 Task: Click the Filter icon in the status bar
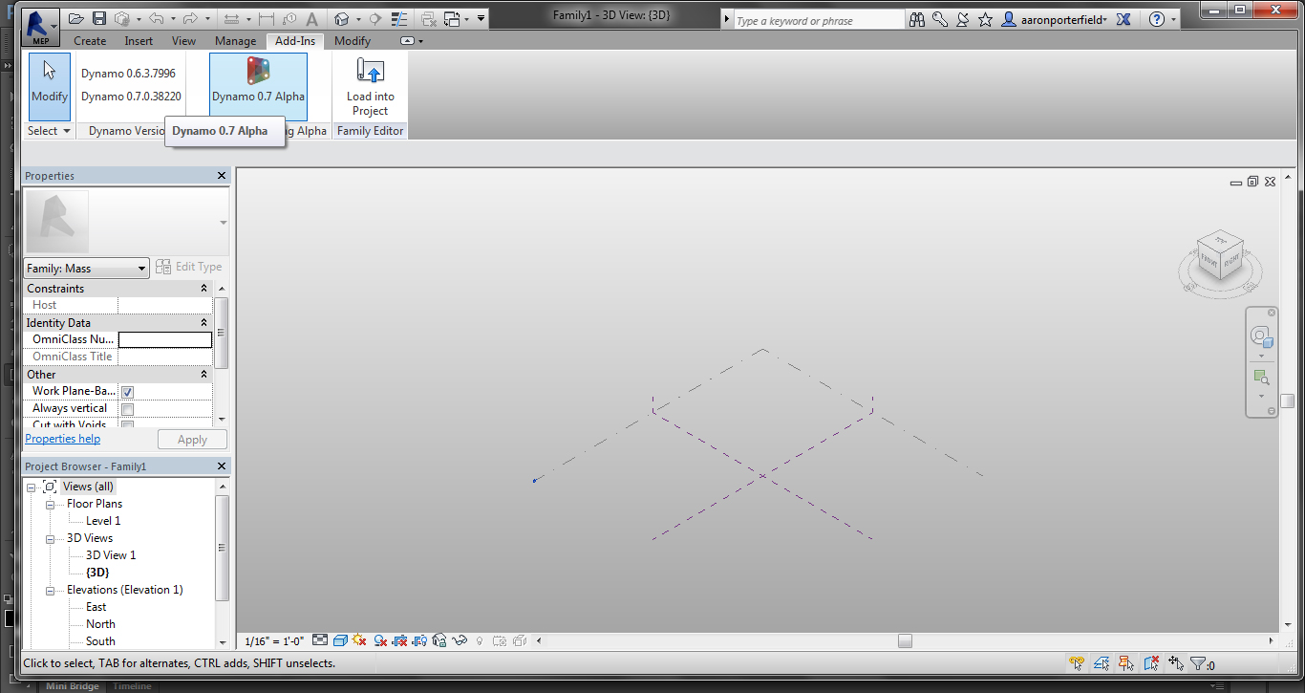(1197, 663)
